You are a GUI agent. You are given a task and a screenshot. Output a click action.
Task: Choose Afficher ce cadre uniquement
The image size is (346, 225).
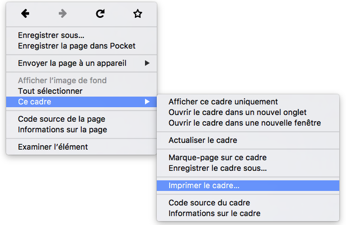click(x=223, y=102)
